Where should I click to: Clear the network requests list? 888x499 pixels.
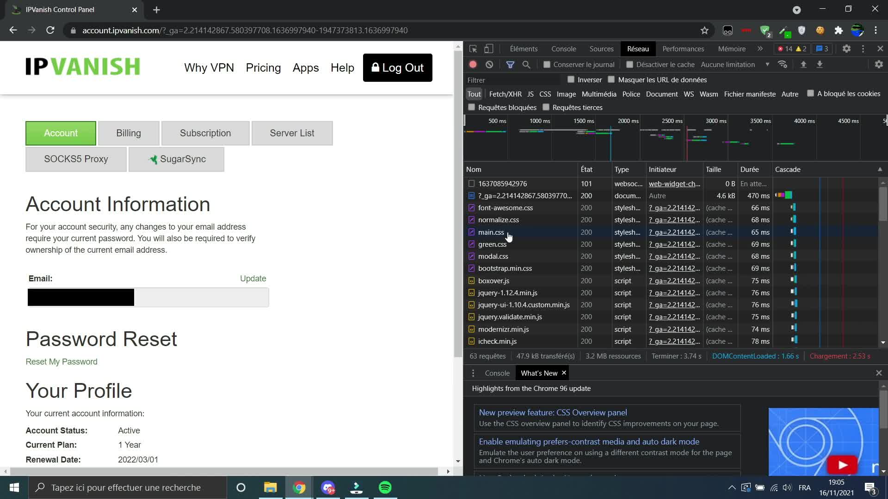pyautogui.click(x=489, y=64)
